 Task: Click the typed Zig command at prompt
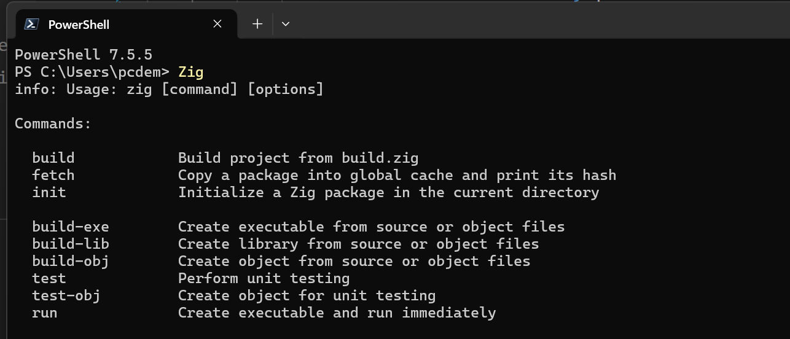tap(190, 72)
